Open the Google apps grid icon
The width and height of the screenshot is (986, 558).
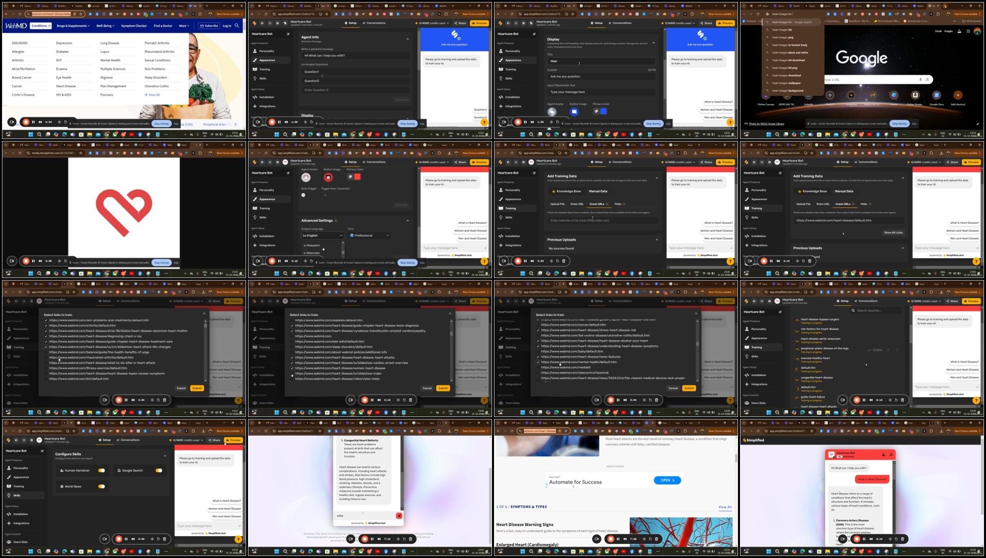tap(968, 31)
